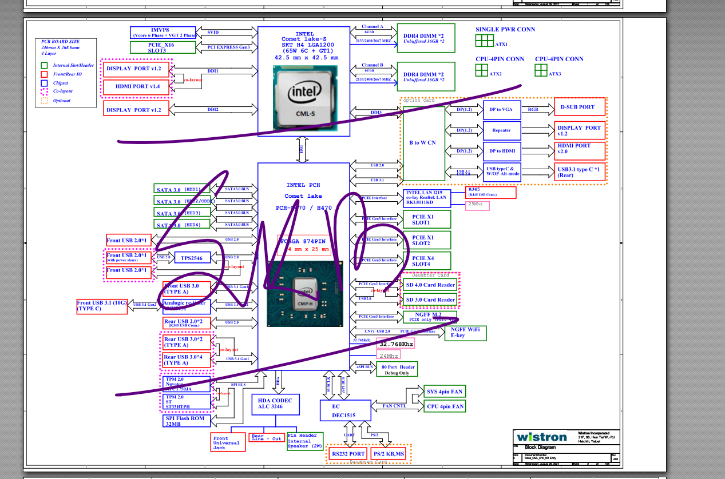
Task: Click the HDA CODEC ALC 3246 block
Action: pyautogui.click(x=275, y=404)
